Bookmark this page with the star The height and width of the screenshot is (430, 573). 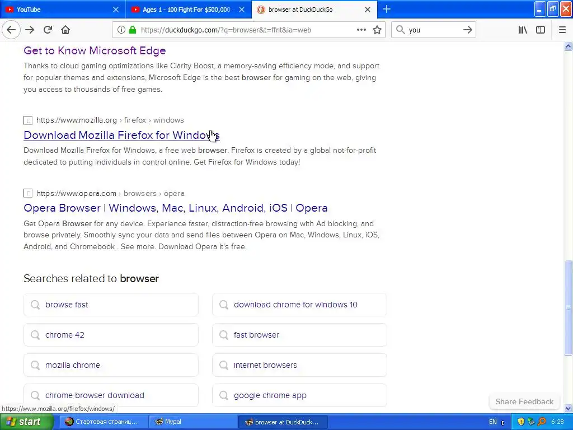coord(377,30)
